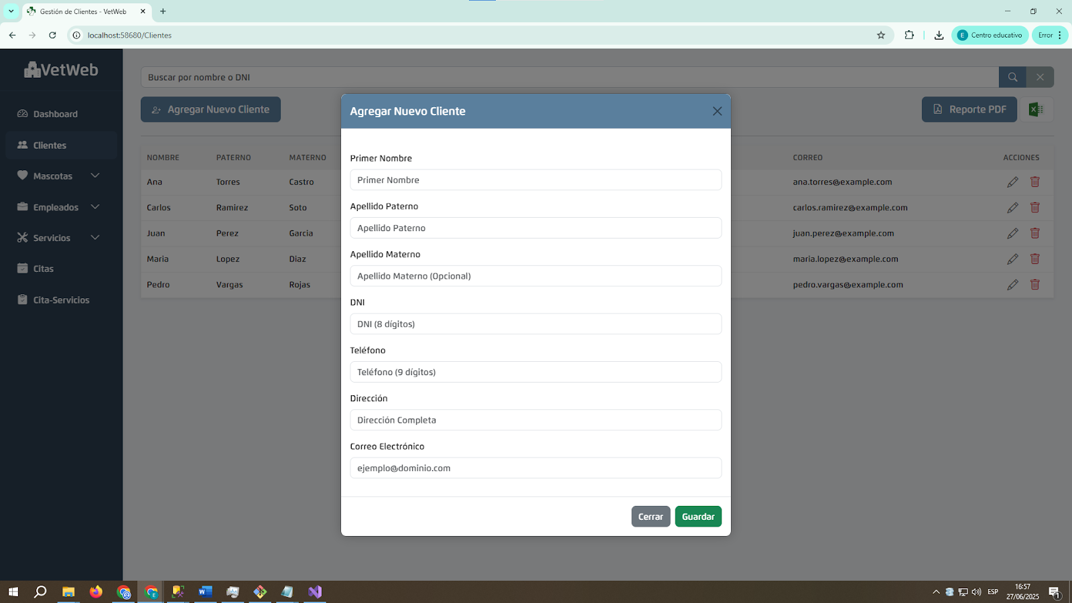The height and width of the screenshot is (603, 1072).
Task: Click the DNI 8 dígitos field
Action: 535,324
